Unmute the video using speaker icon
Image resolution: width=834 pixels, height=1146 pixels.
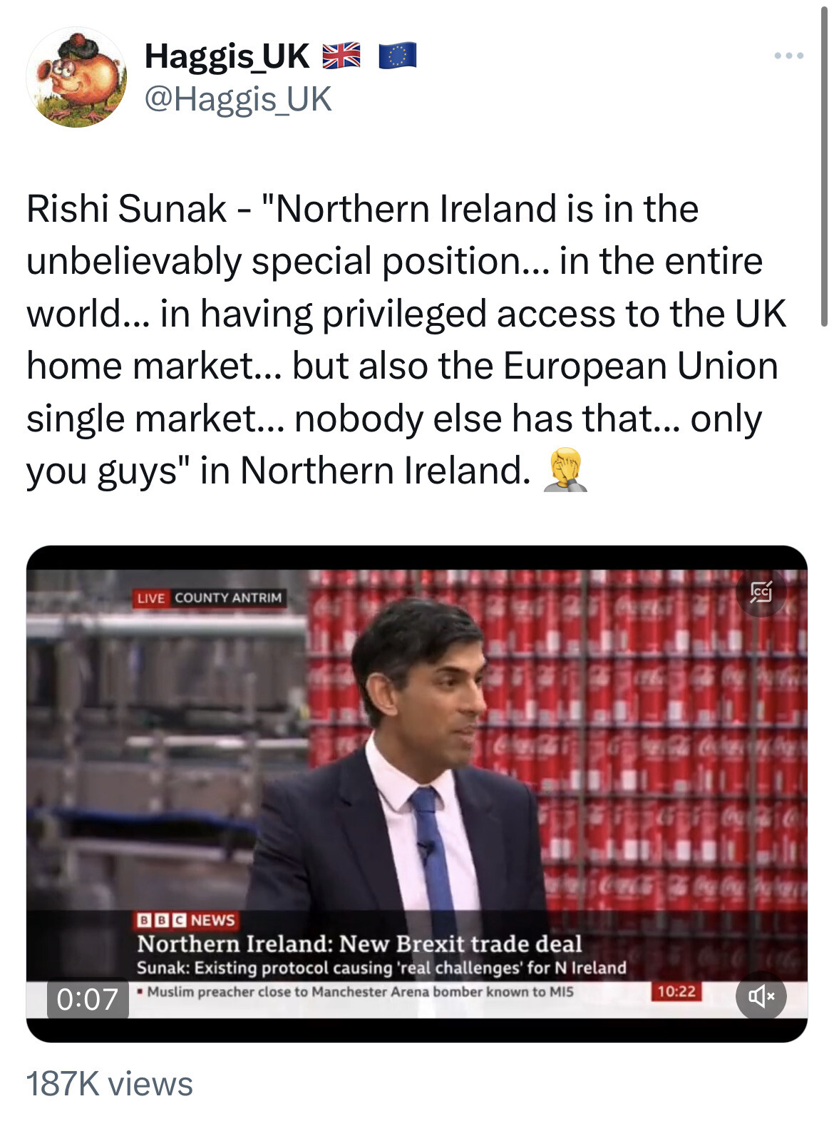[x=761, y=996]
